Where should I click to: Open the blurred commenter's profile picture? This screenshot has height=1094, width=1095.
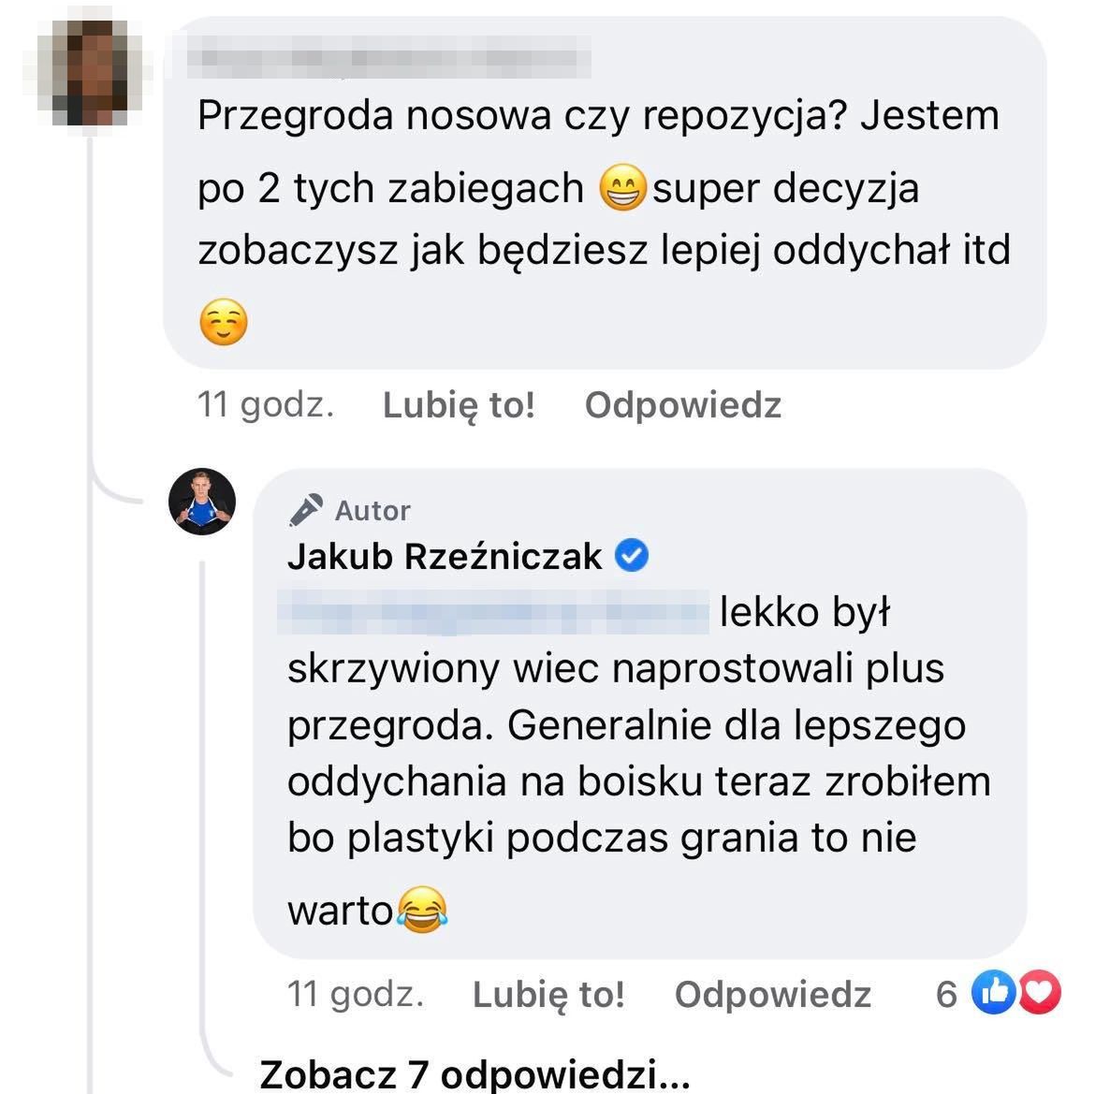(x=92, y=71)
